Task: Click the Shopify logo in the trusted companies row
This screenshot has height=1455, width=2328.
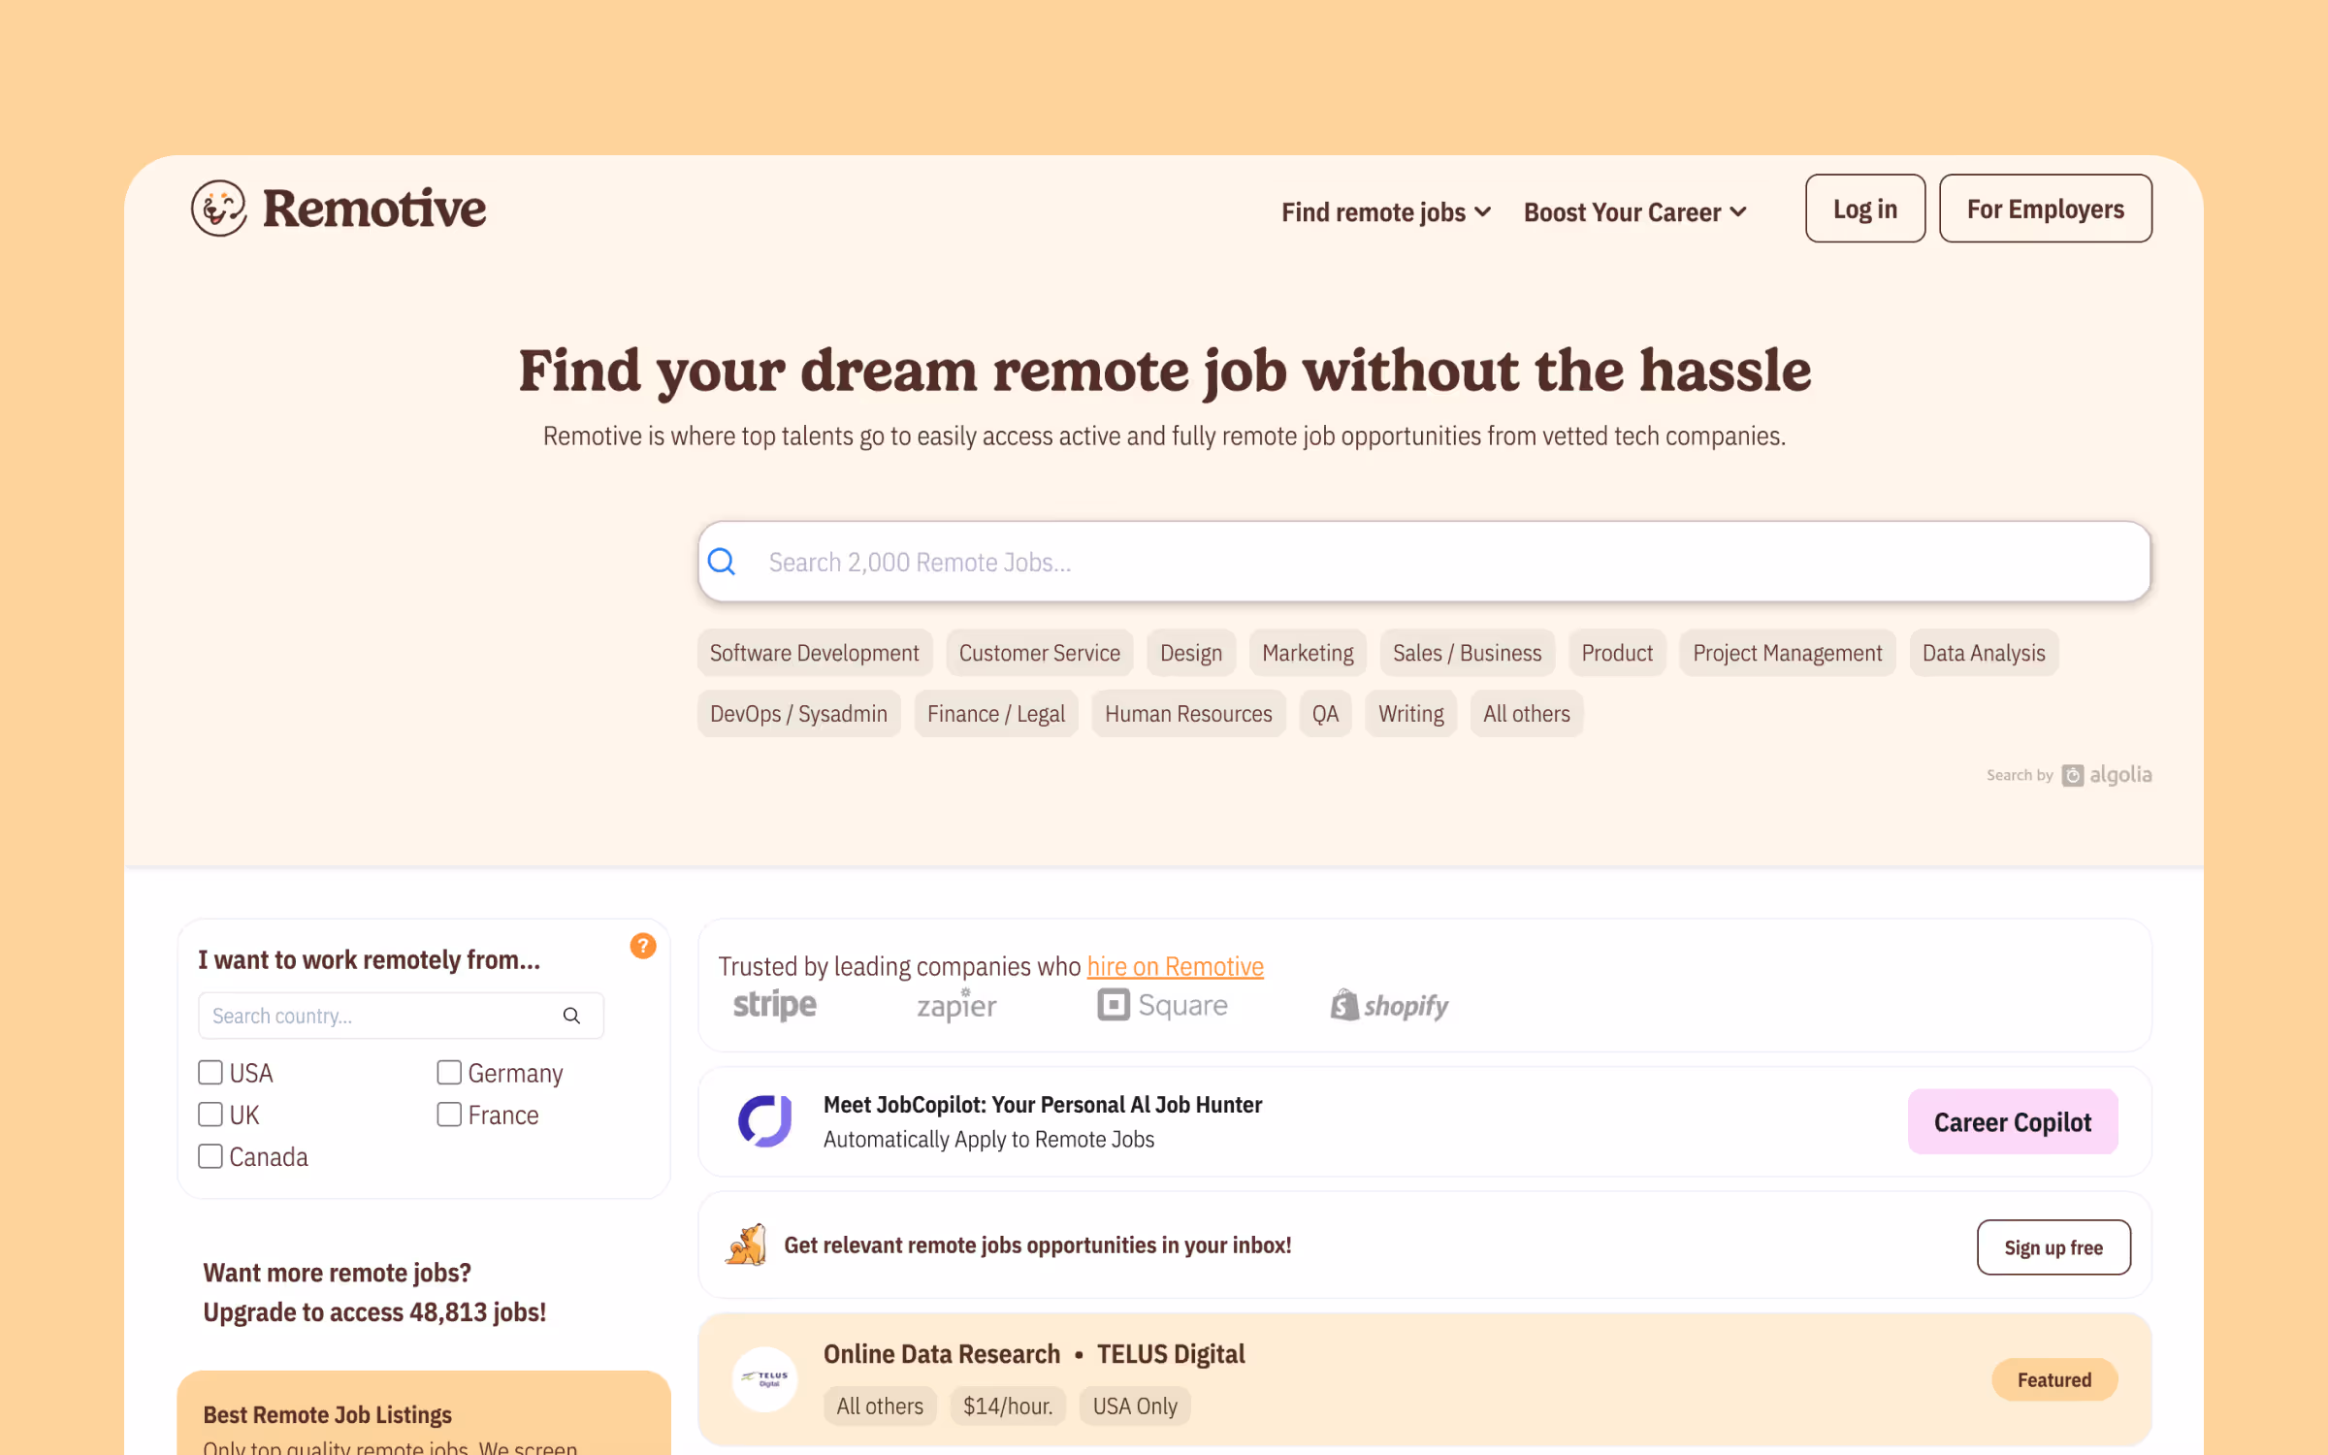Action: [x=1387, y=1005]
